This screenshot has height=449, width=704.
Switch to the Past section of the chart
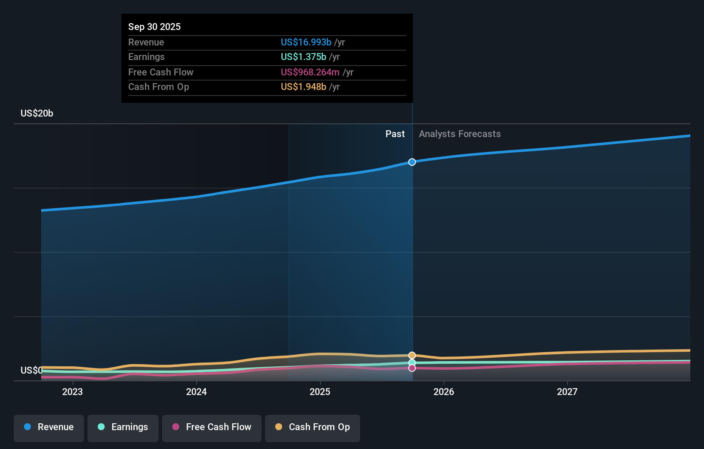click(395, 134)
